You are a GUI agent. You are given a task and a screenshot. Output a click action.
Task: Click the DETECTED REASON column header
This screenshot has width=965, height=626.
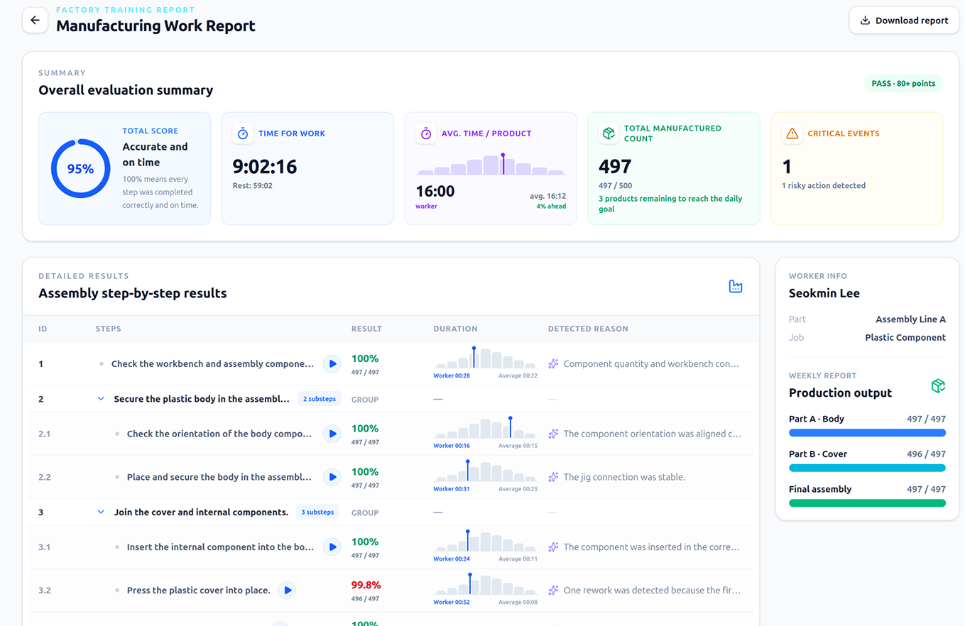[588, 329]
